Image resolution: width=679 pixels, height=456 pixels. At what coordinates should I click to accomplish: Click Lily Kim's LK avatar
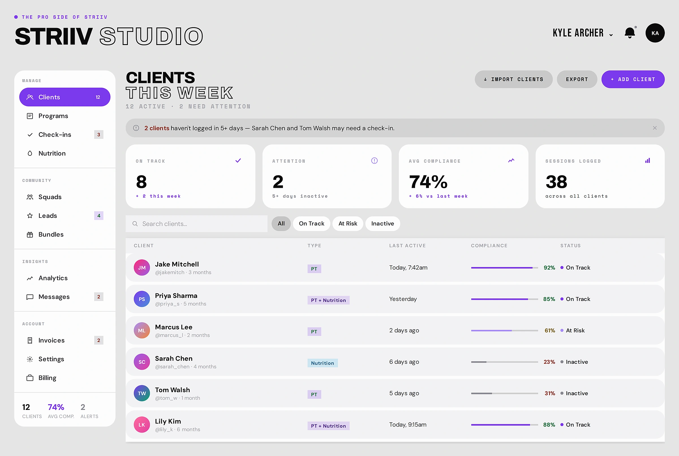point(142,425)
